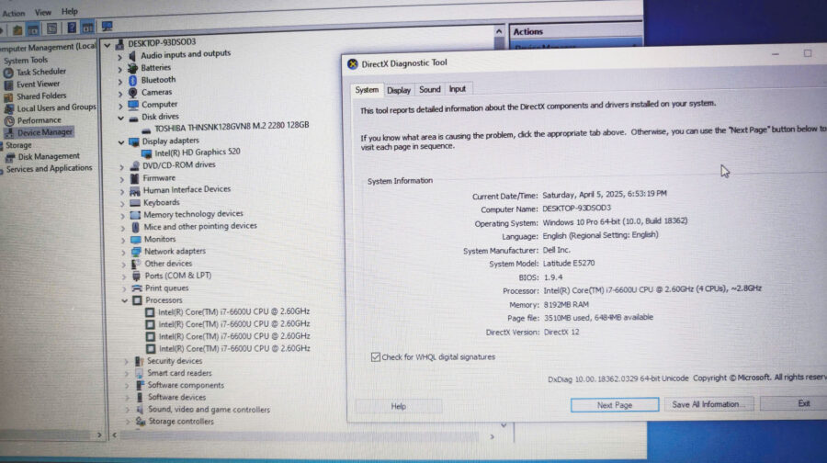Click left-pane horizontal scroll right arrow
Screen dimensions: 827x463
(x=99, y=435)
